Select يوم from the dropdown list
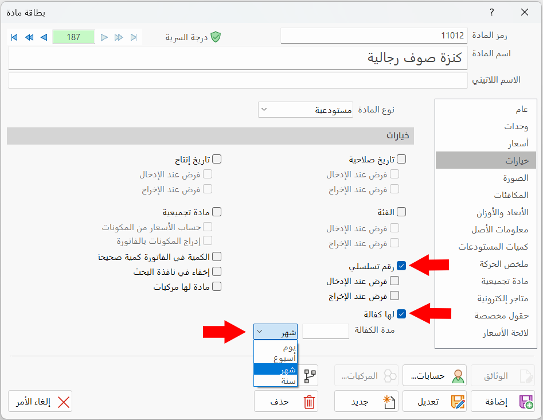Viewport: 543px width, 420px height. click(275, 347)
